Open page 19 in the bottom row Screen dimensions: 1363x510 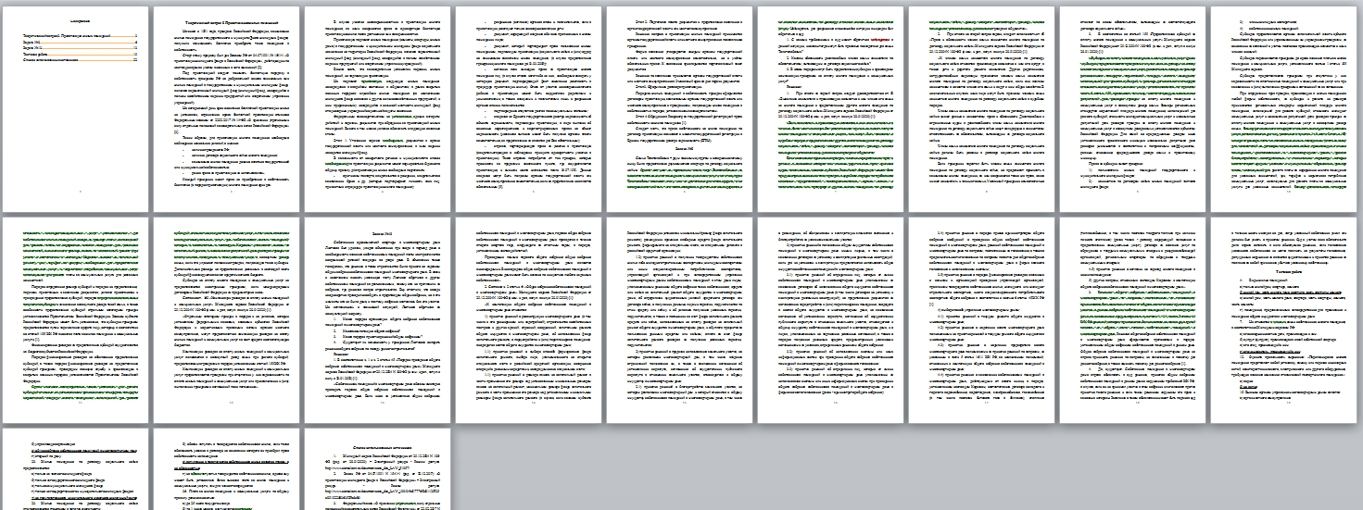(77, 468)
